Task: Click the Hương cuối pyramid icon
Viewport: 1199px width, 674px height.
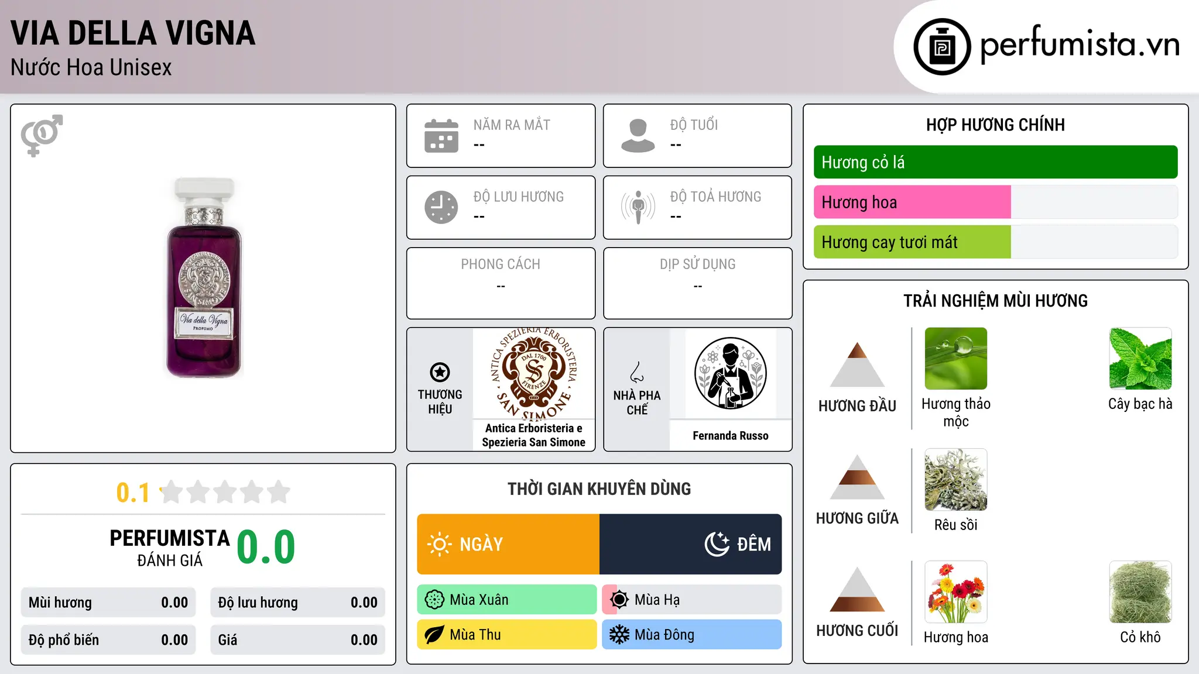Action: (x=857, y=589)
